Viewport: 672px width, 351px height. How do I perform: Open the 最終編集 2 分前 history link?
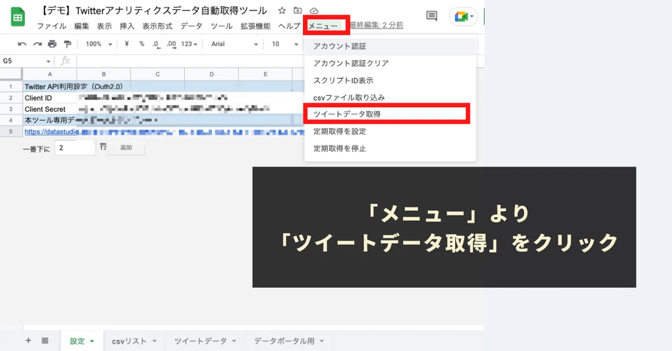[x=377, y=26]
